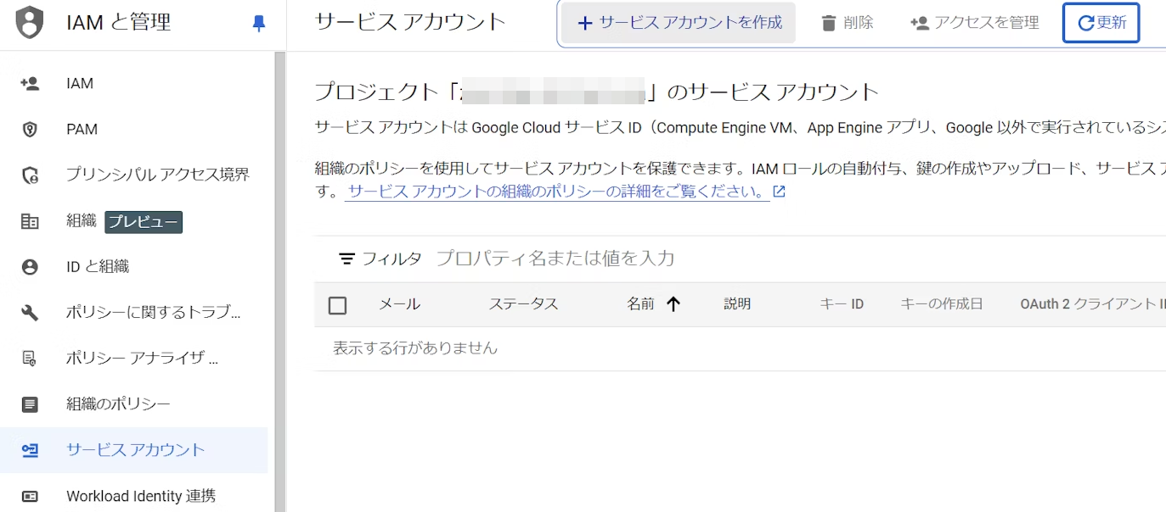
Task: Click the ID と組織 person icon
Action: coord(30,267)
